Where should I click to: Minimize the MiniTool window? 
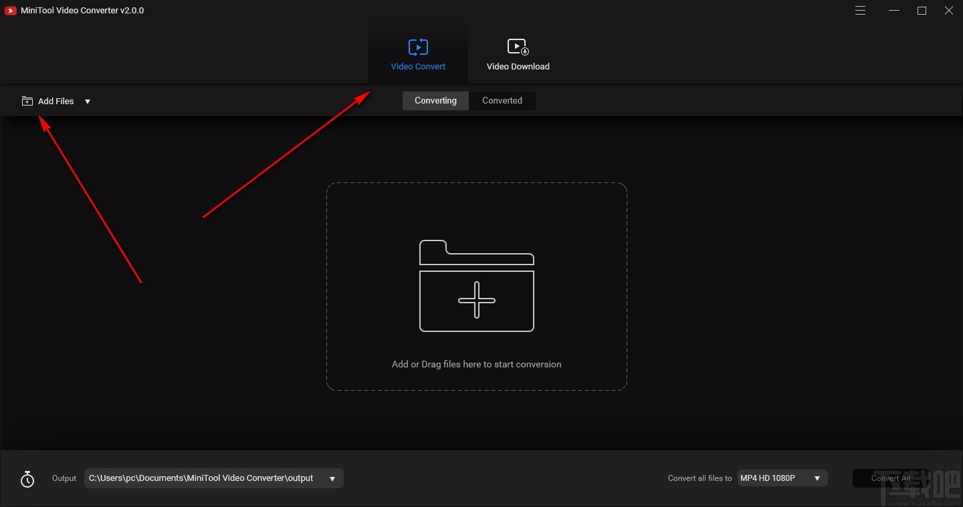pyautogui.click(x=895, y=11)
